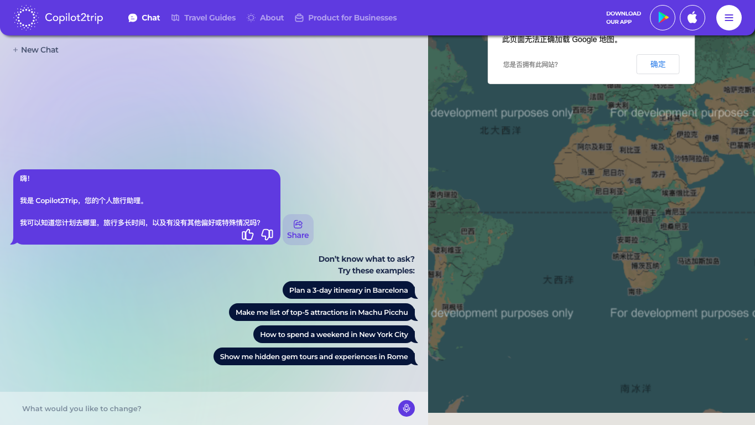Viewport: 755px width, 425px height.
Task: Confirm the Google Maps error with 确定
Action: click(658, 64)
